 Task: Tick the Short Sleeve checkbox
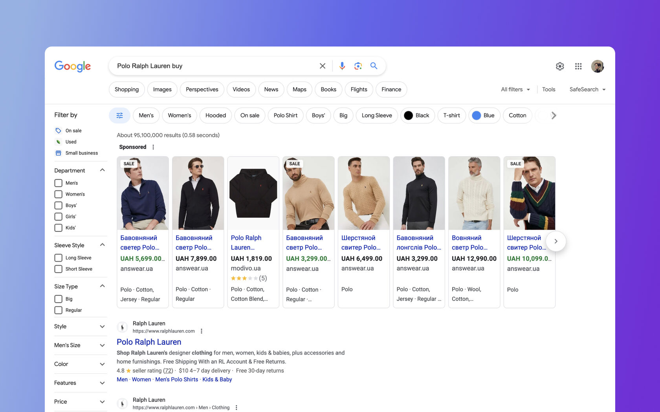click(58, 269)
